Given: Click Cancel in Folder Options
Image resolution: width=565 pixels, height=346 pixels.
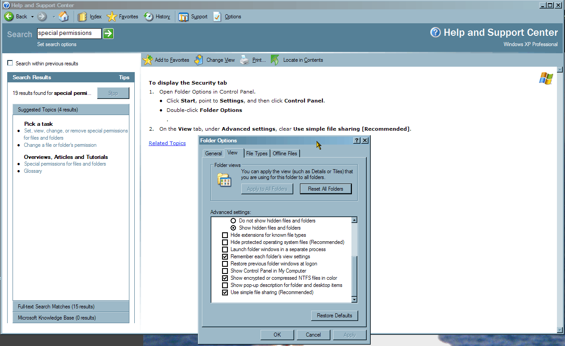Looking at the screenshot, I should click(313, 335).
